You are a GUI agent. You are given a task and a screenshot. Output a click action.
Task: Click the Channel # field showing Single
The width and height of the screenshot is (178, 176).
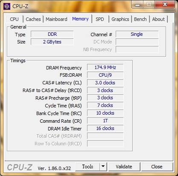click(137, 34)
